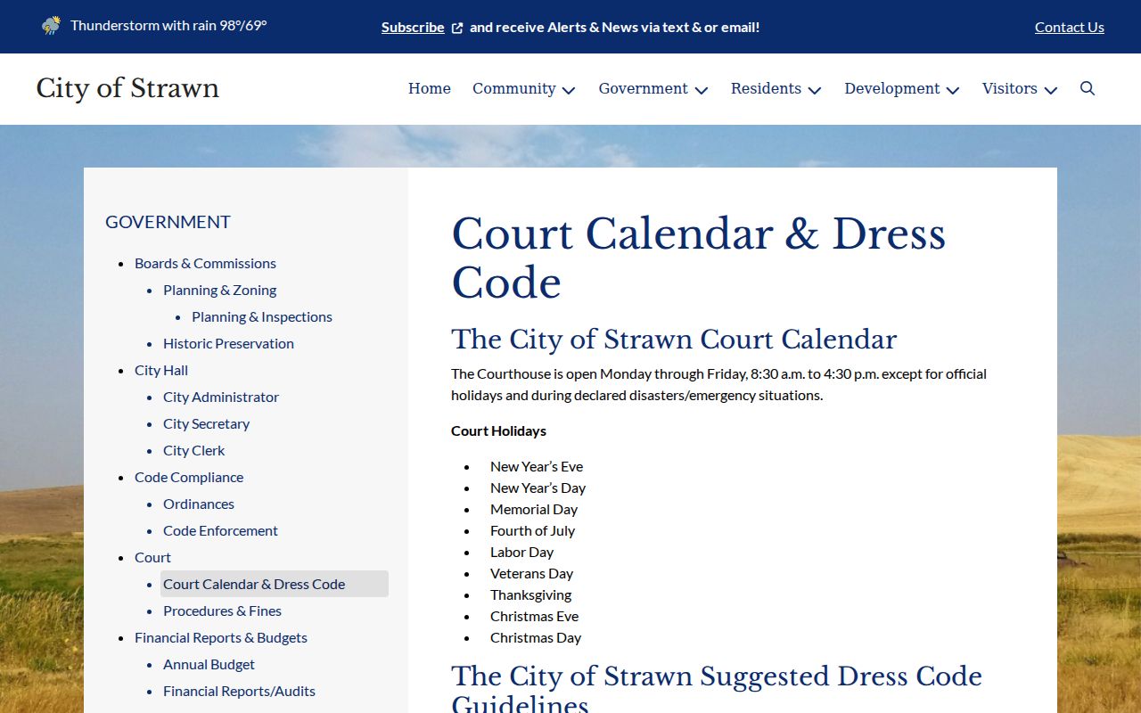Click Veterans Day in holidays list
Screen dimensions: 1141x713
coord(531,573)
